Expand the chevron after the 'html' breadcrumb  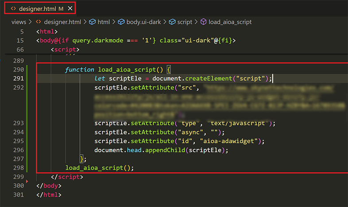(x=114, y=22)
